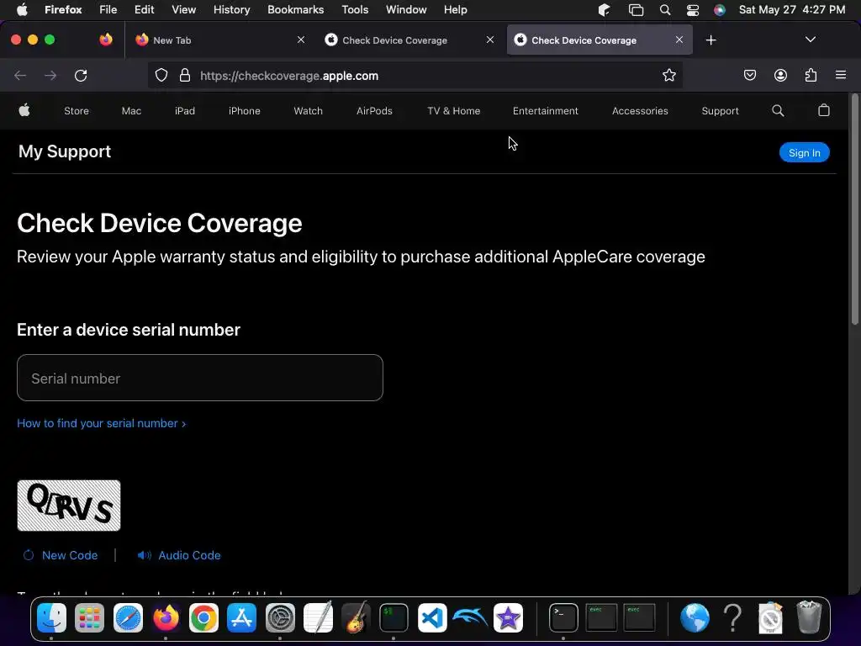The image size is (861, 646).
Task: Click the Audio Code speaker icon
Action: click(145, 555)
